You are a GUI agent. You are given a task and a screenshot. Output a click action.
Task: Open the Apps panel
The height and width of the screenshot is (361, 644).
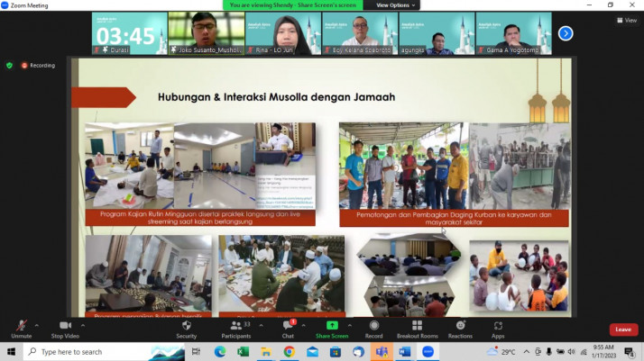click(x=498, y=327)
